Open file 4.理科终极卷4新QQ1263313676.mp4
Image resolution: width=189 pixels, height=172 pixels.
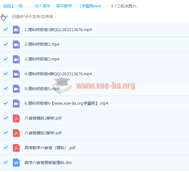[x=58, y=74]
